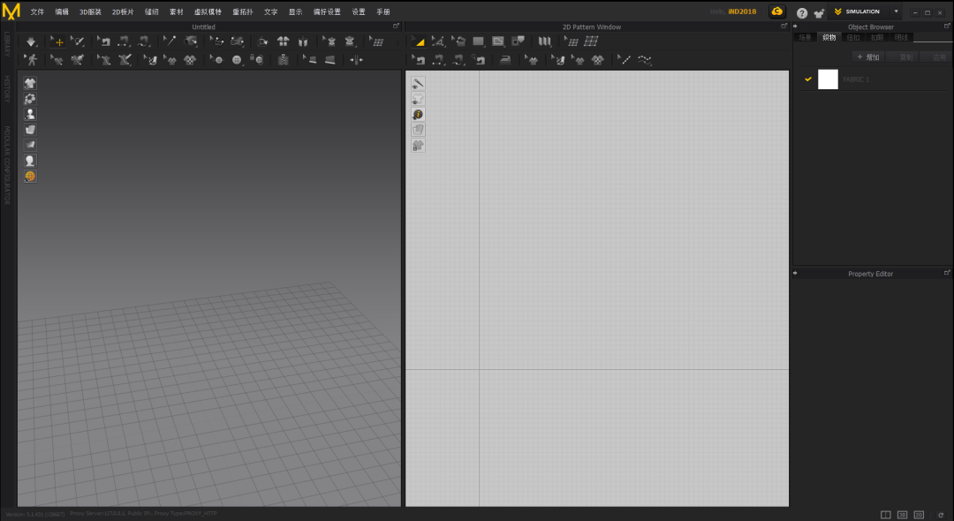The height and width of the screenshot is (521, 954).
Task: Pick the Select Mesh tool in 3D toolbar
Action: coord(77,42)
